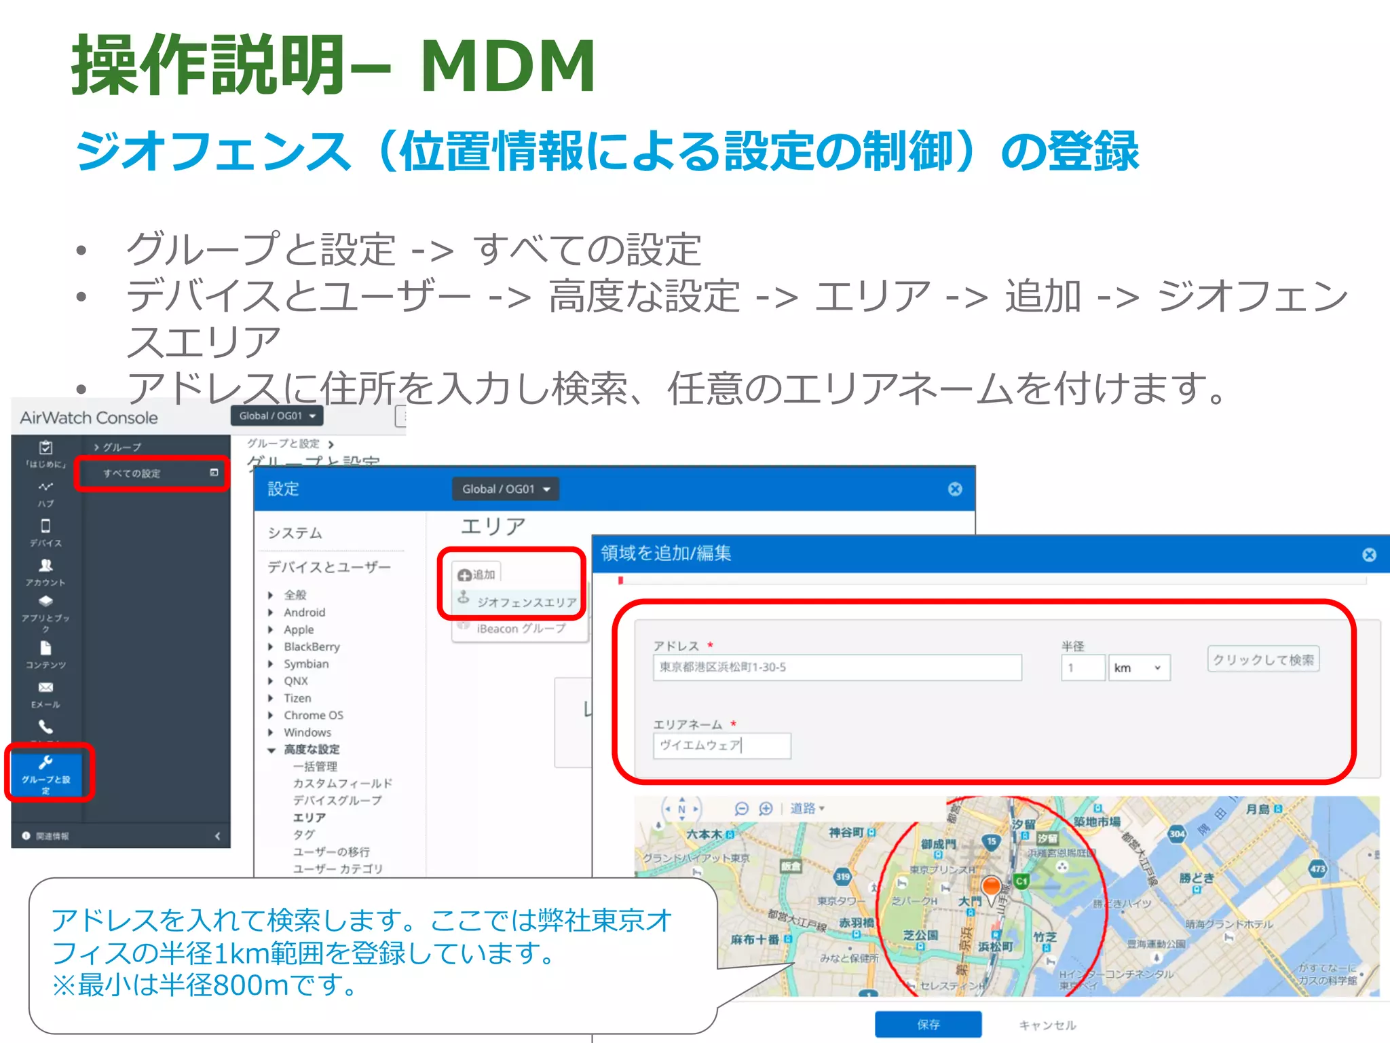Image resolution: width=1390 pixels, height=1043 pixels.
Task: Select システム in the settings panel
Action: coord(295,533)
